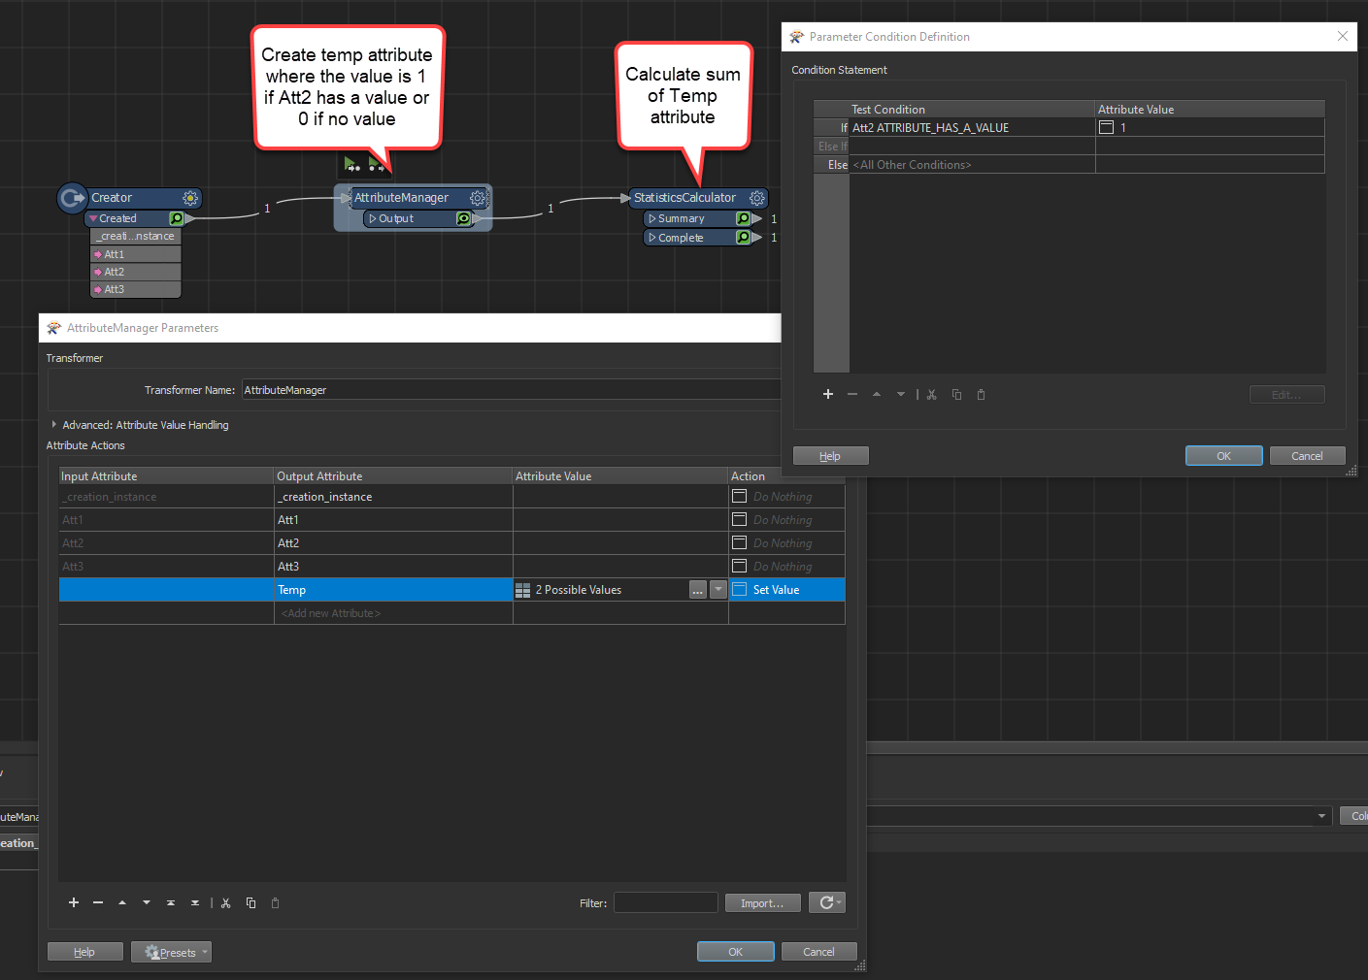Image resolution: width=1368 pixels, height=980 pixels.
Task: Move selected attribute to bottom
Action: [x=195, y=902]
